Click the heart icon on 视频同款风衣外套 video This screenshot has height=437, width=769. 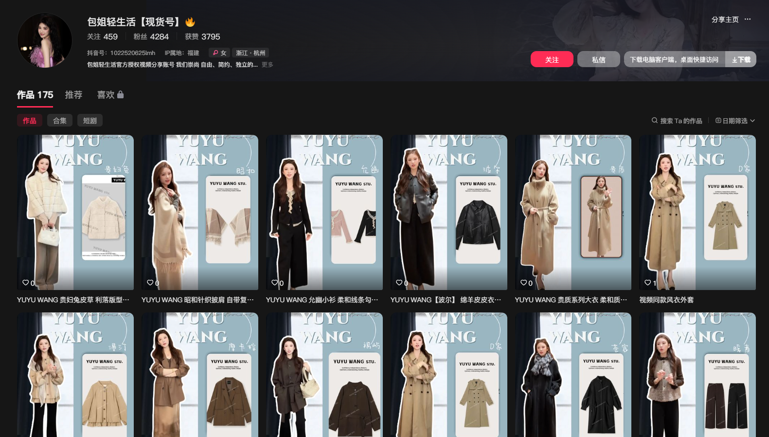[648, 283]
